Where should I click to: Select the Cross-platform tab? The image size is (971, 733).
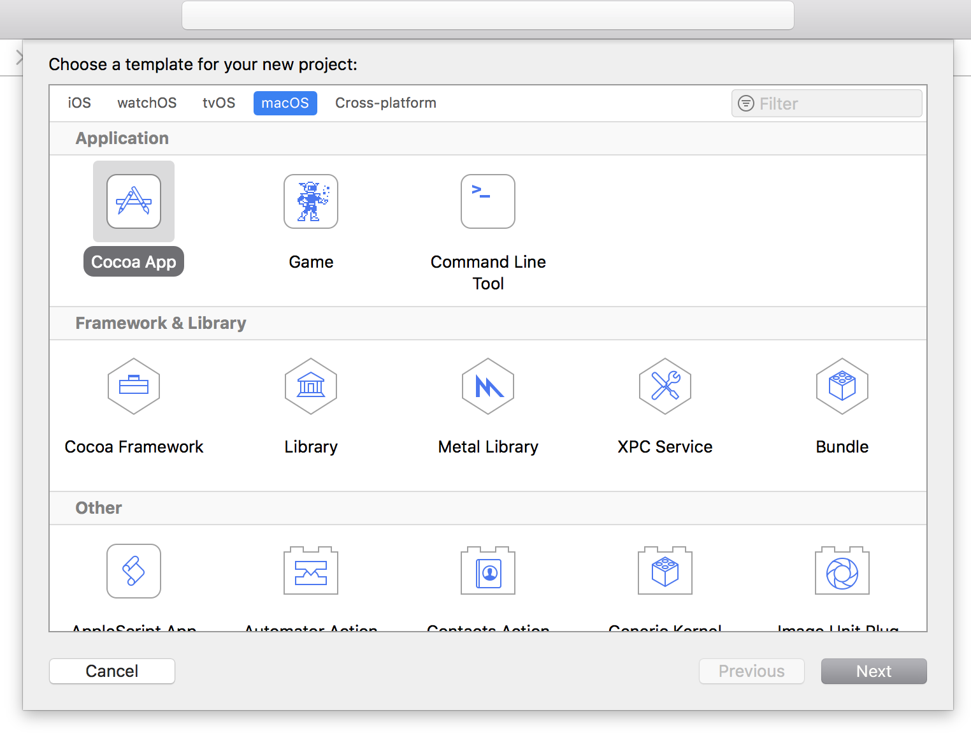click(x=385, y=103)
